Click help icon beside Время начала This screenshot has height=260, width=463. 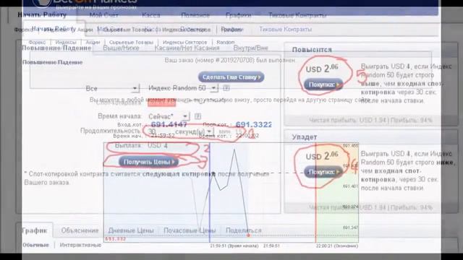(x=197, y=116)
